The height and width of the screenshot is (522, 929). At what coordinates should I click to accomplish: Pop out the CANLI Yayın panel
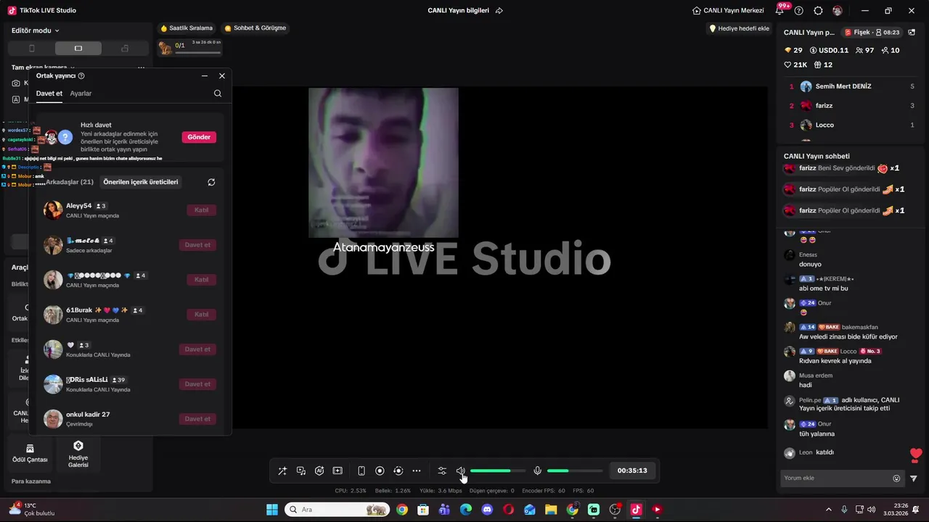(x=912, y=33)
